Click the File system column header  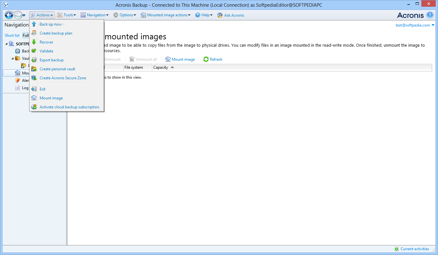coord(138,67)
